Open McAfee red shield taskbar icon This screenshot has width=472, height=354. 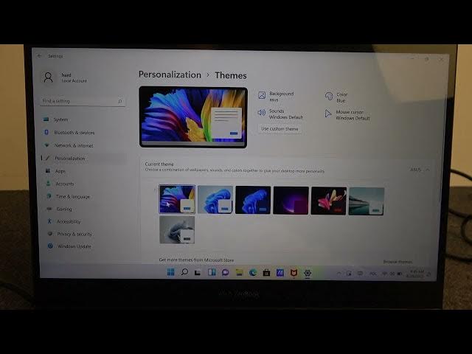(x=294, y=273)
